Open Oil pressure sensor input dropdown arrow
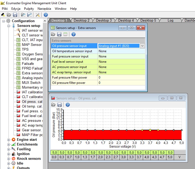 pyautogui.click(x=142, y=46)
